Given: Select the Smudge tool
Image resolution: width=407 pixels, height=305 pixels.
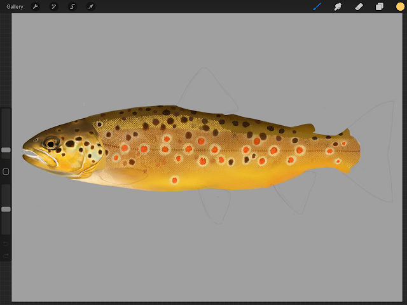Looking at the screenshot, I should [338, 6].
